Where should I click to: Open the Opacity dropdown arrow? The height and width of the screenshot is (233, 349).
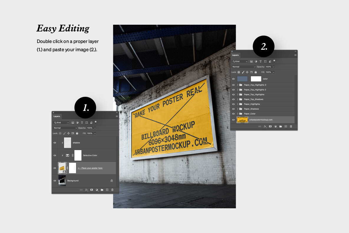tap(95, 128)
